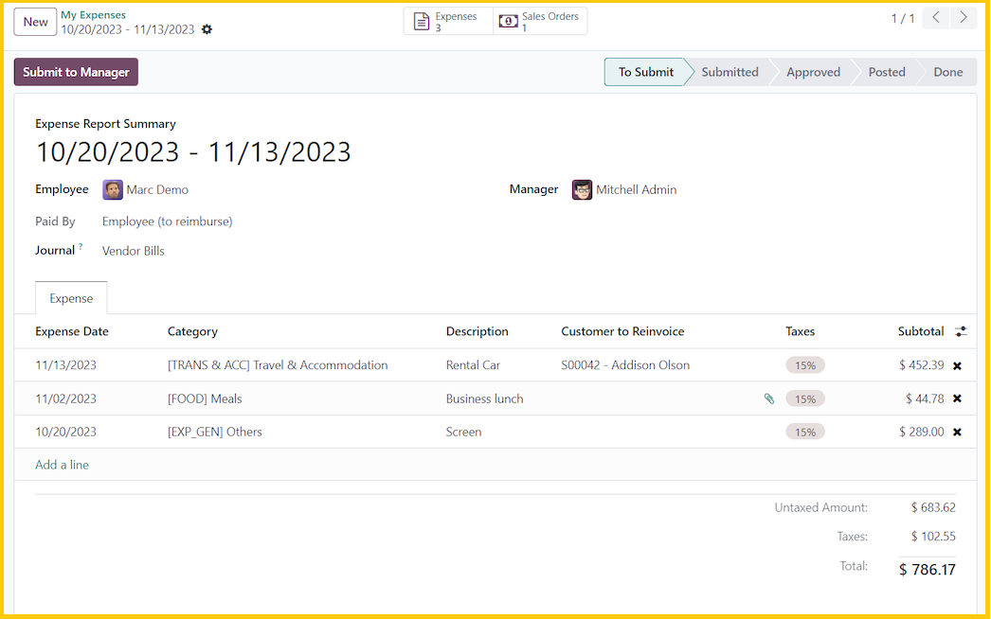
Task: Add a line to expenses
Action: [x=62, y=465]
